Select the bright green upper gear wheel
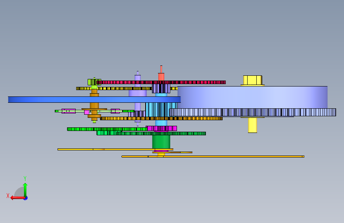Viewport: 344px width, 223px height. coord(107,129)
